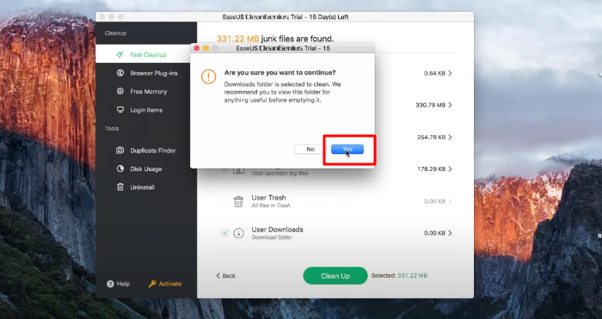Click the 'Selected: 331.22 MB' text
602x319 pixels.
(399, 276)
